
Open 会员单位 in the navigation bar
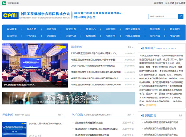pyautogui.click(x=12, y=36)
